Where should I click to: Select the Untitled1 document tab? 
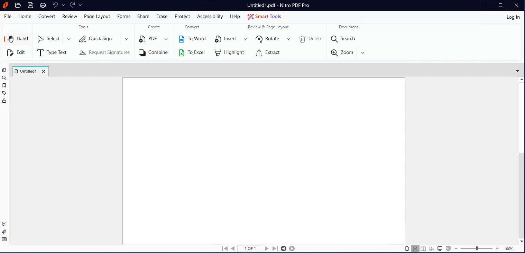[x=28, y=71]
